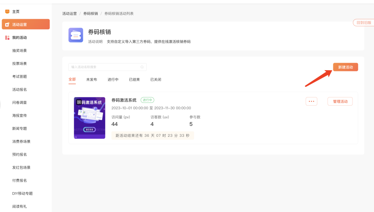Click the 活动运营 sidebar icon
Viewport: 374px width, 212px height.
[7, 25]
